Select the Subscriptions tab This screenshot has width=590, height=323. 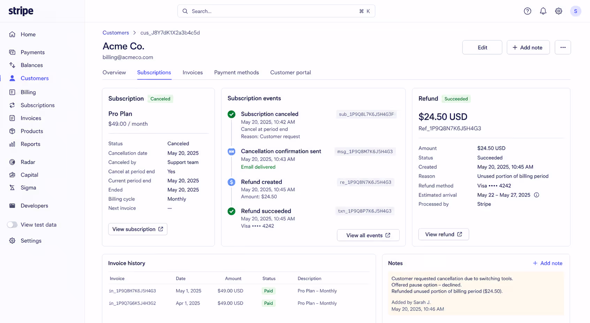tap(154, 72)
